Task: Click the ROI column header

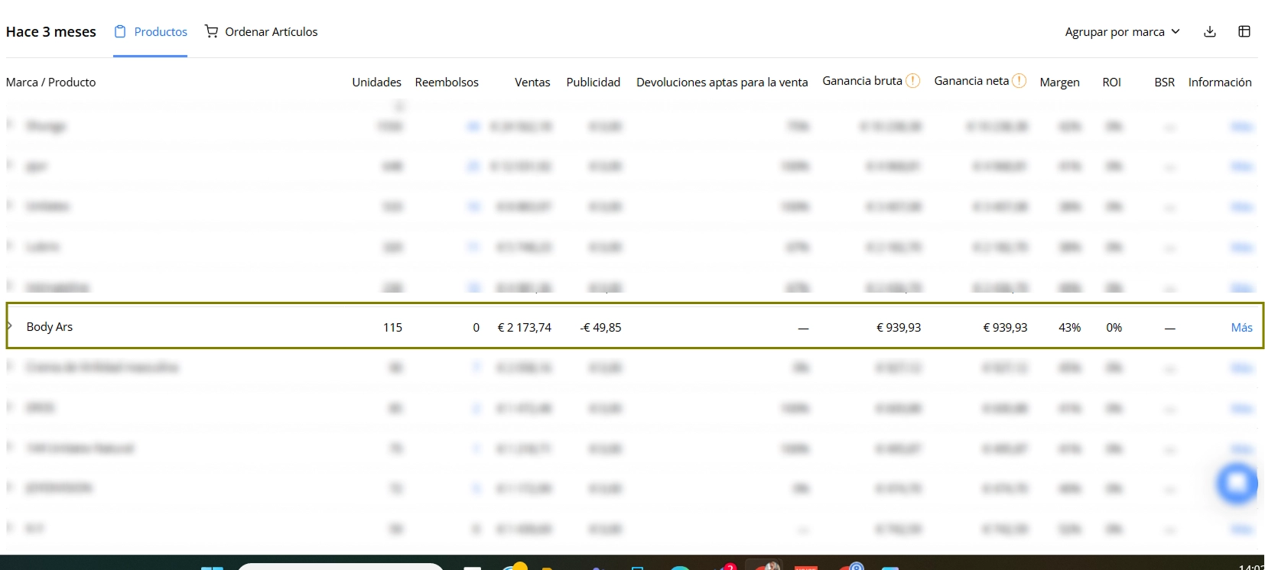Action: tap(1111, 82)
